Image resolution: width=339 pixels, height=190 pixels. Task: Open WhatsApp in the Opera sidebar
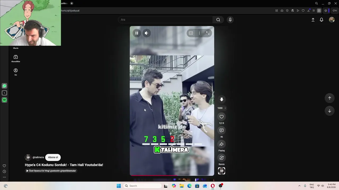[x=4, y=86]
